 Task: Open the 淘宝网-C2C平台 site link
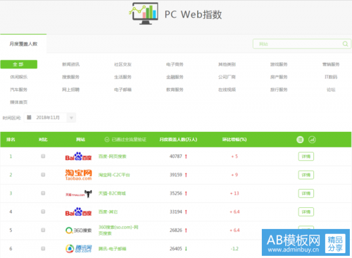(114, 175)
